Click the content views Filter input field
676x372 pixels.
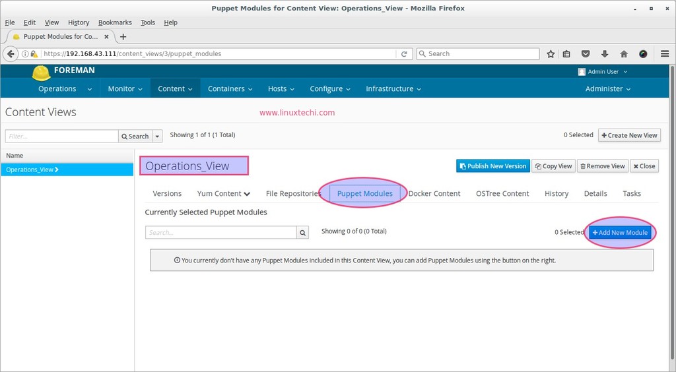tap(61, 136)
